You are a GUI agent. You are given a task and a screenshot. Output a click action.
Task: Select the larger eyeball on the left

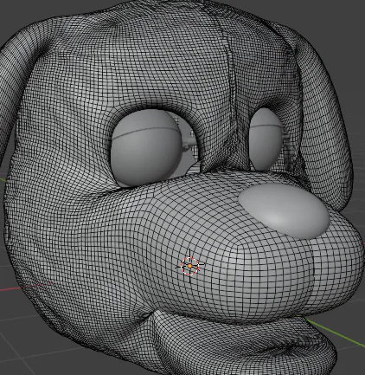pyautogui.click(x=145, y=147)
